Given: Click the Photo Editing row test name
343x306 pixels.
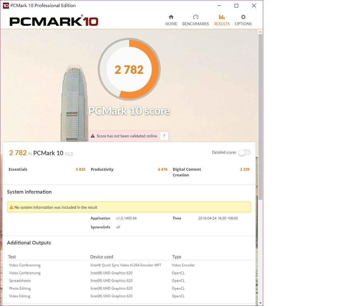Looking at the screenshot, I should 20,288.
